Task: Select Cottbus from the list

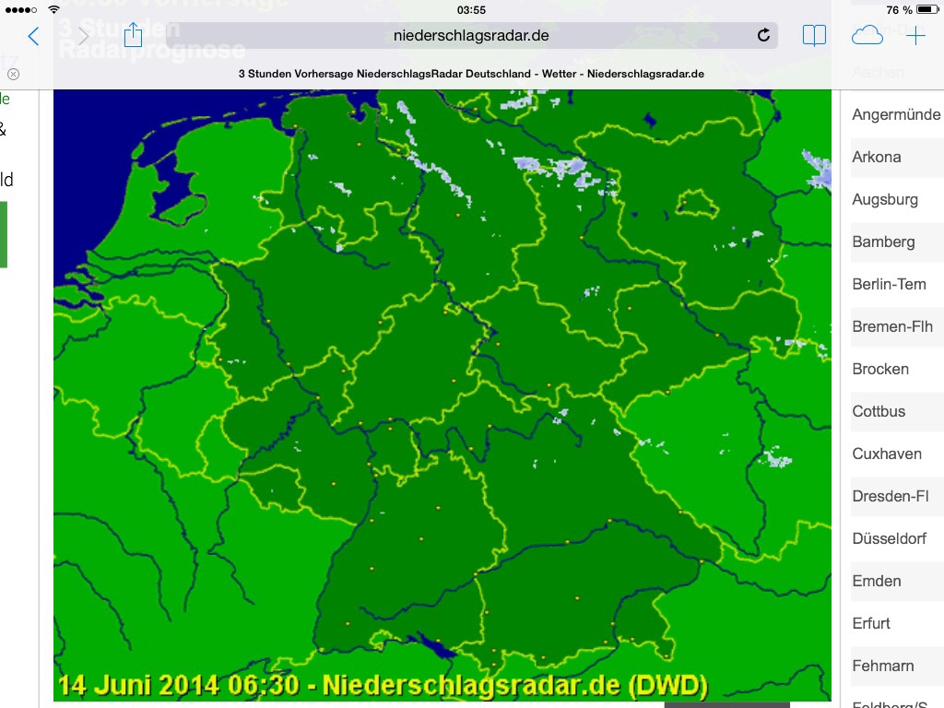Action: click(x=879, y=411)
